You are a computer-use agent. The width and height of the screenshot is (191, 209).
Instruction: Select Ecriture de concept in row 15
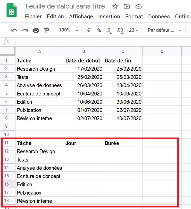click(x=39, y=176)
